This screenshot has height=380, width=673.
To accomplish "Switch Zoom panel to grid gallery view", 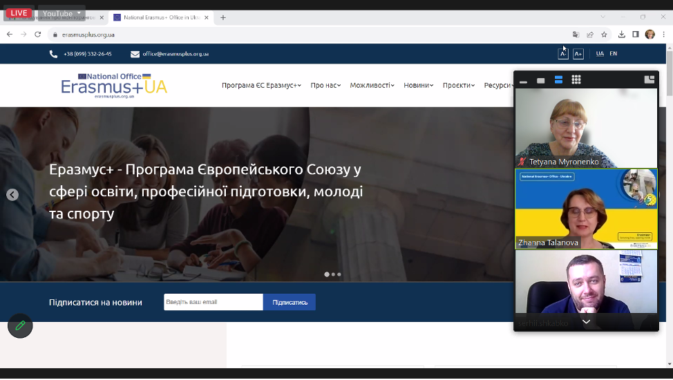I will pos(576,80).
